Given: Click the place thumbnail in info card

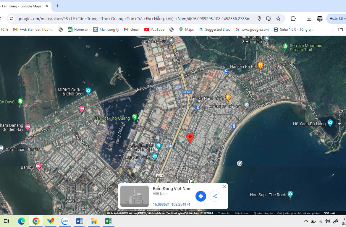Looking at the screenshot, I should [x=135, y=196].
